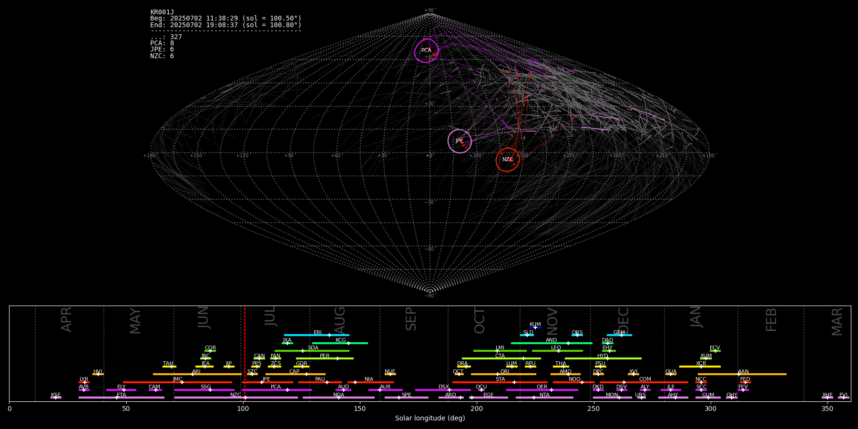Screen dimensions: 858x429
Task: Click the PCA label on the timeline
Action: tap(276, 387)
